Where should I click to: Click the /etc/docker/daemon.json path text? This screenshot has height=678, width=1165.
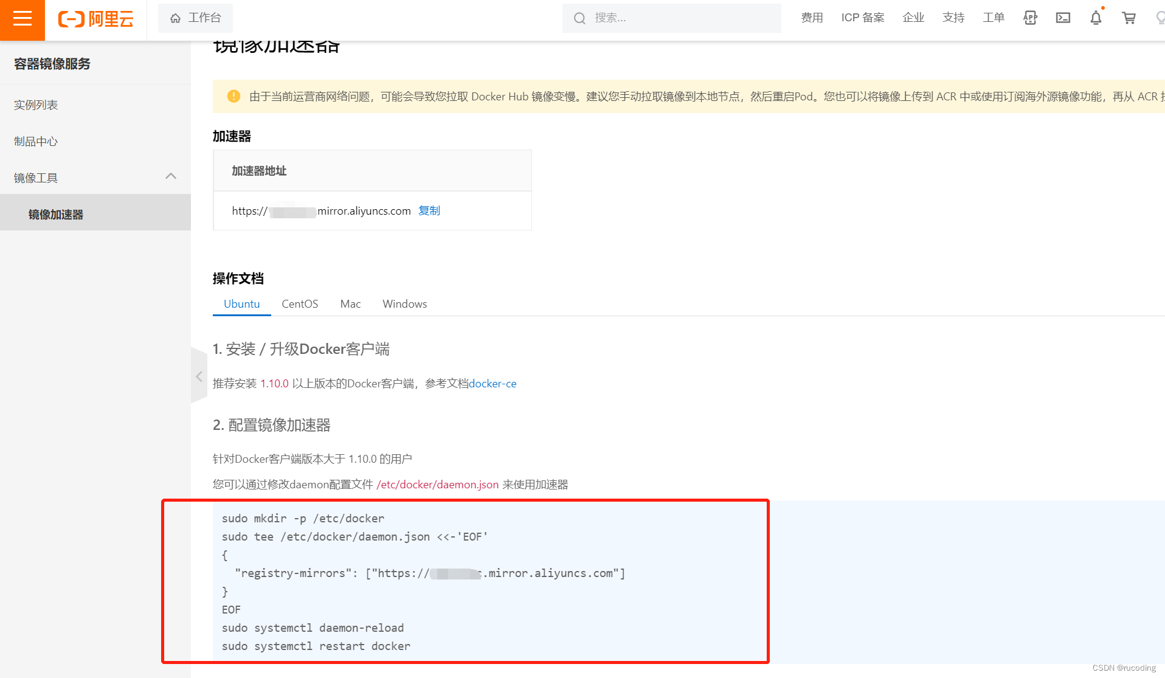tap(437, 484)
